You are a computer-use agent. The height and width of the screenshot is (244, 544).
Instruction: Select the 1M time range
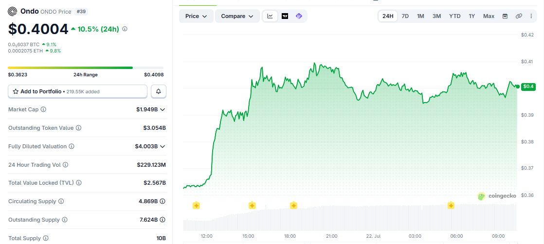[x=420, y=16]
